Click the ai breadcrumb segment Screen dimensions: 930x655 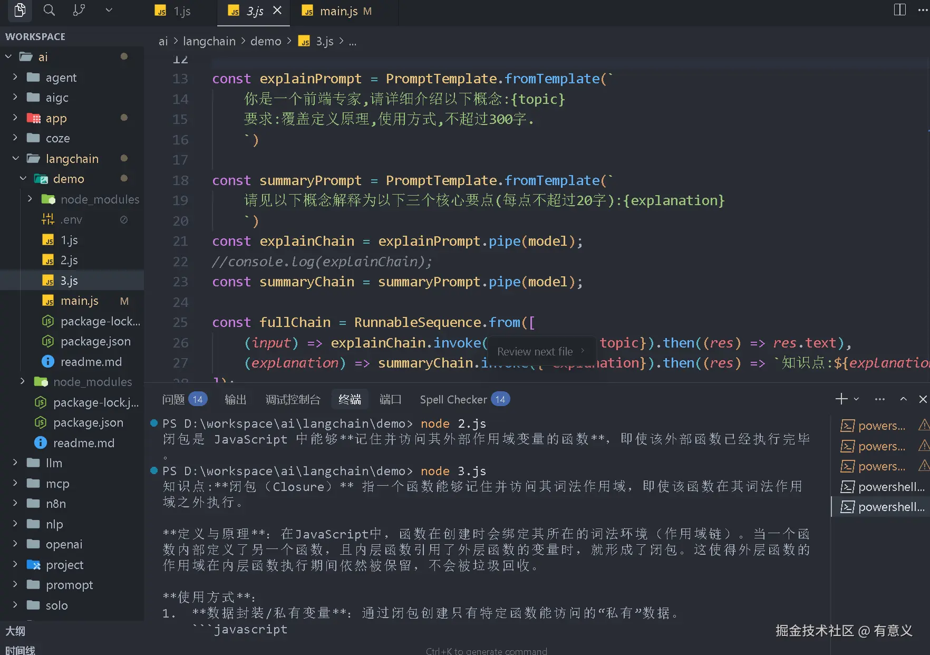point(163,41)
